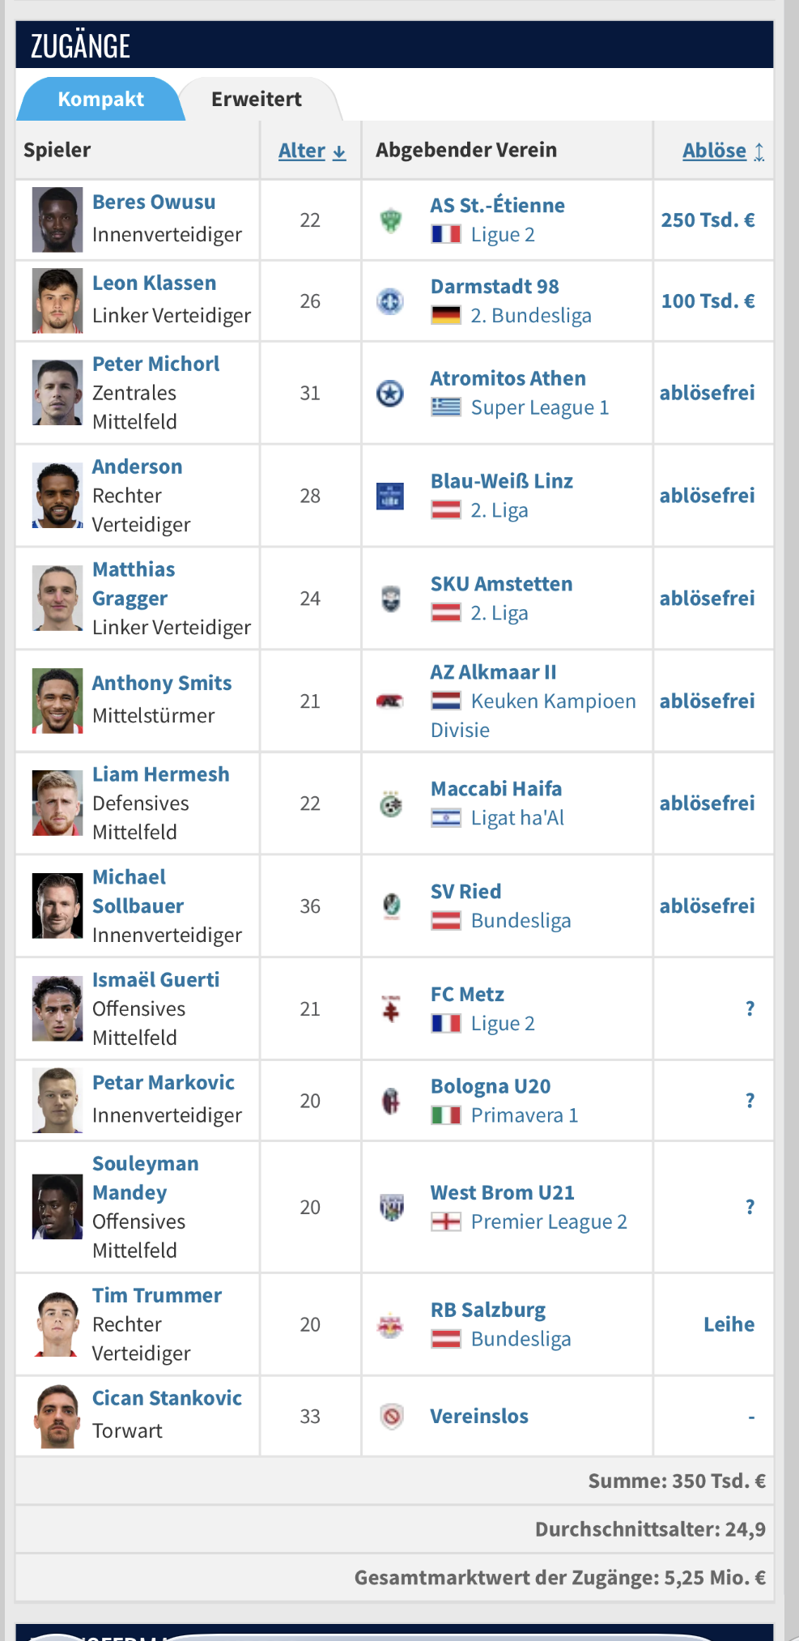Open Beres Owusu player profile link
The height and width of the screenshot is (1641, 799).
154,202
